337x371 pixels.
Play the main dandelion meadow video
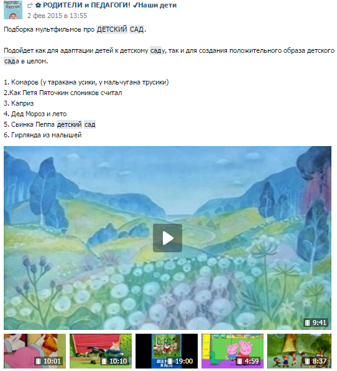coord(167,238)
